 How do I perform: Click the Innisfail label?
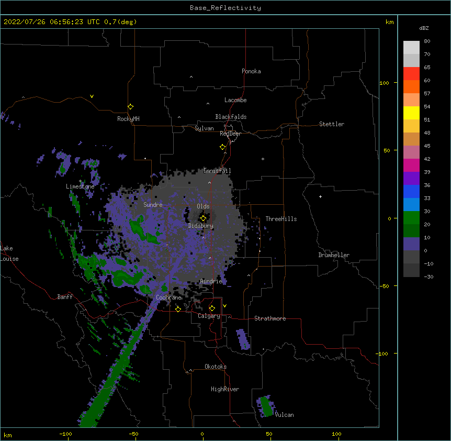pos(217,170)
